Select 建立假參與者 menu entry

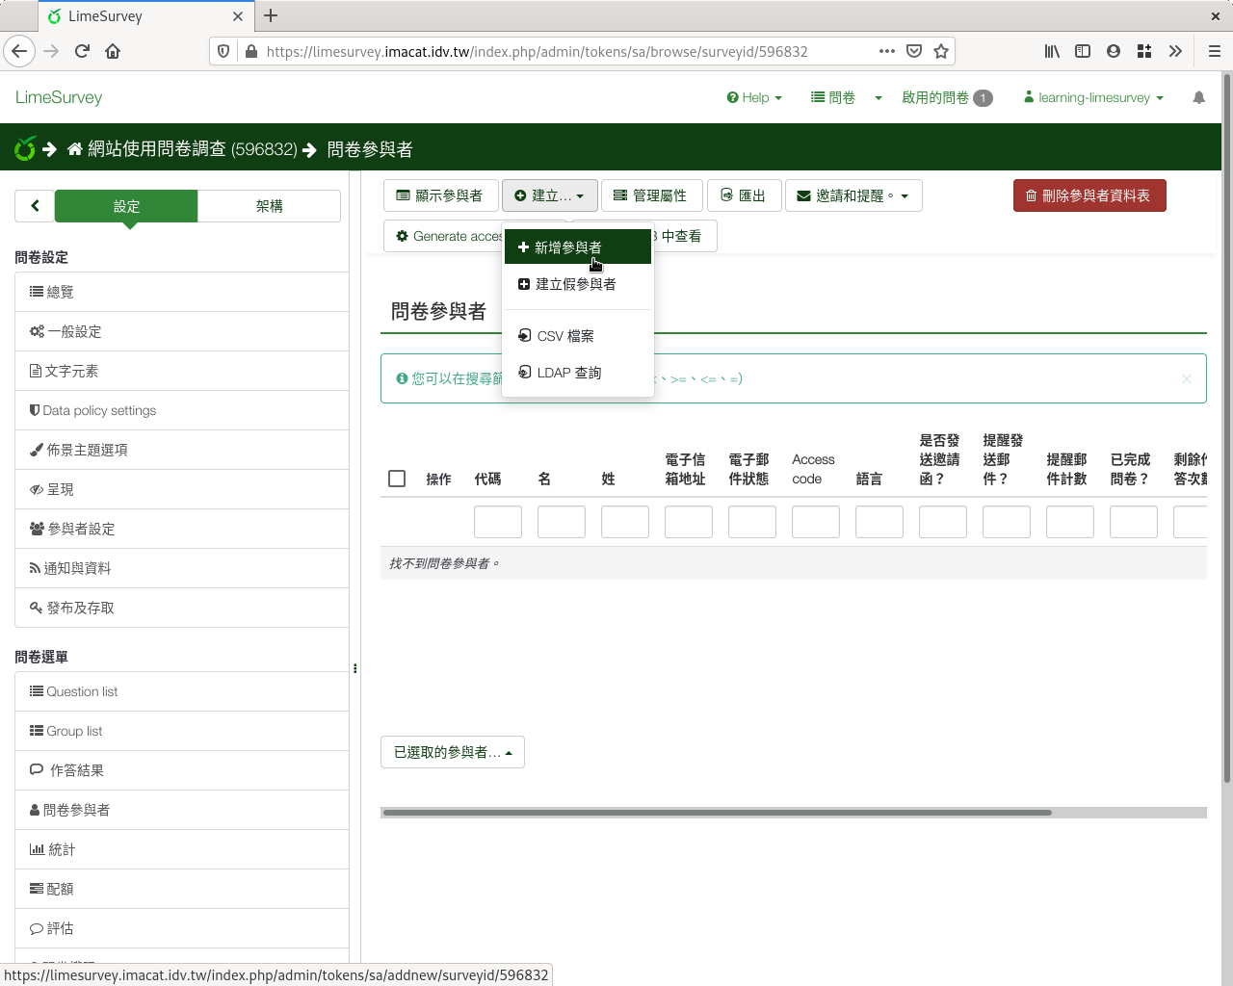(578, 284)
